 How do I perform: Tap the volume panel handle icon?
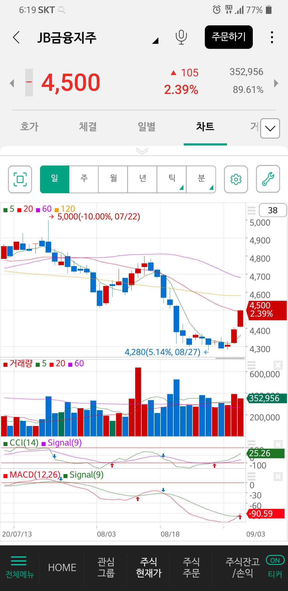tap(251, 365)
